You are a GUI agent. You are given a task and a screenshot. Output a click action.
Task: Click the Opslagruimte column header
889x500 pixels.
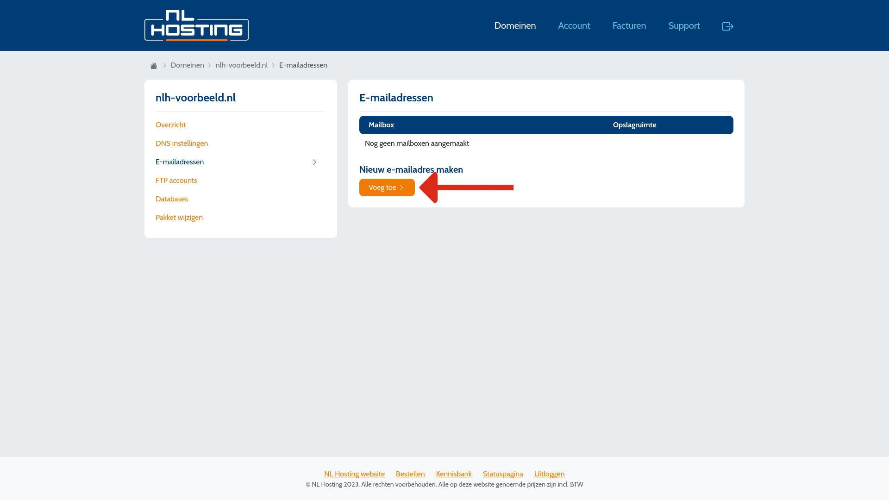point(634,125)
